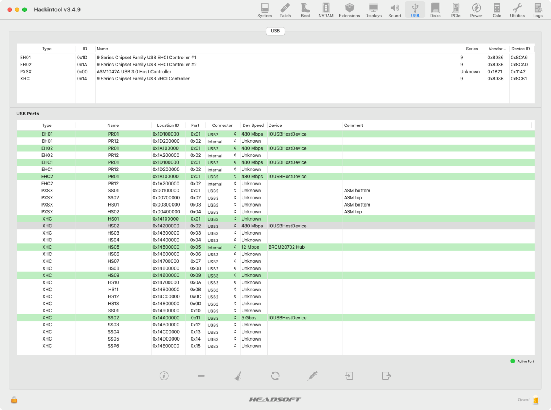The image size is (551, 410).
Task: Click the syringe inject icon
Action: [312, 376]
